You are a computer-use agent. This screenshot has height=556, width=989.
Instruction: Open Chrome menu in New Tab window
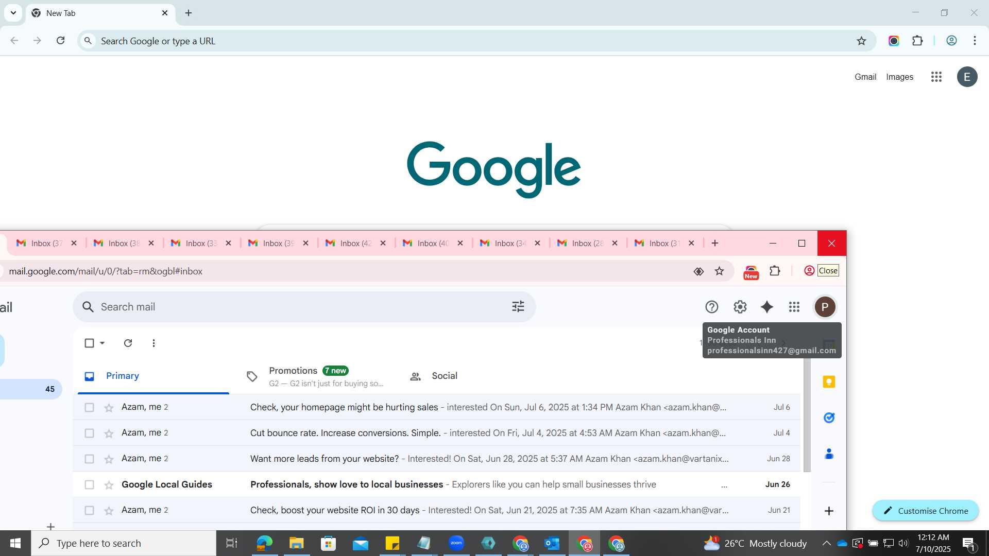975,41
